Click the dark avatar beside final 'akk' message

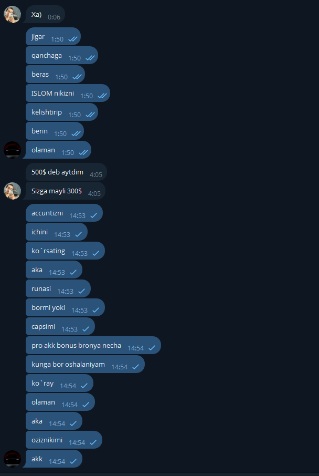[x=12, y=459]
